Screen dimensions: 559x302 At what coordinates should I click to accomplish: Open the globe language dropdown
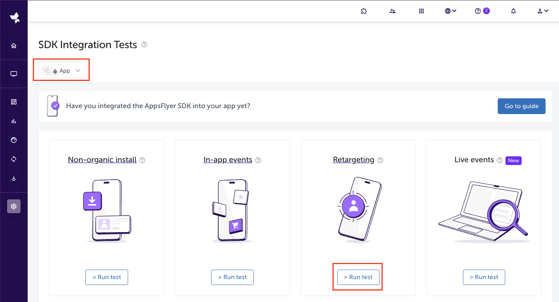click(x=450, y=11)
